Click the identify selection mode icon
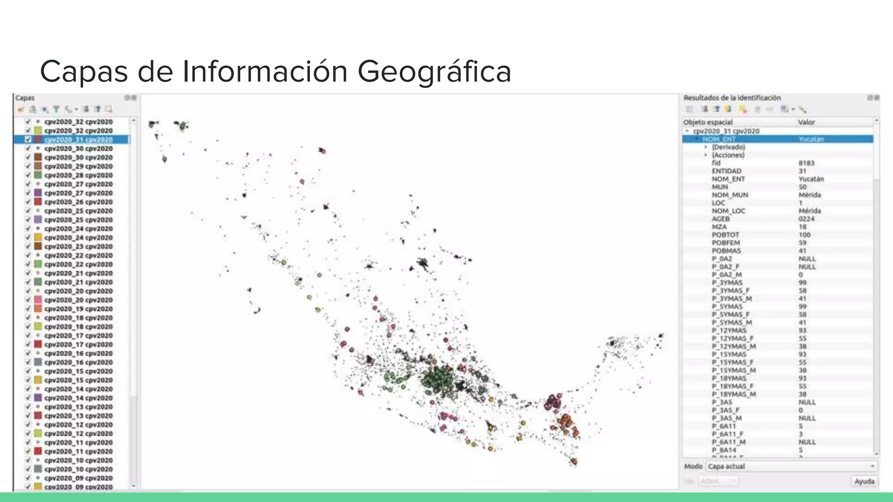 784,109
